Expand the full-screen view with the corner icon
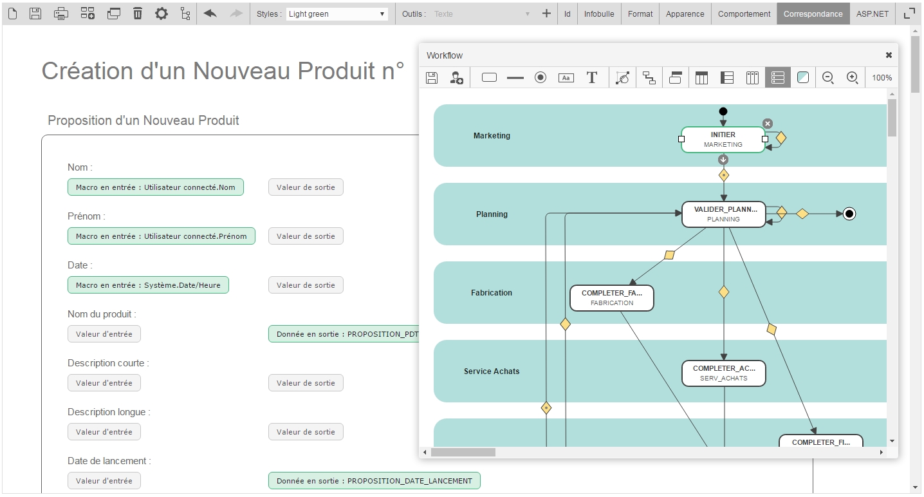 pyautogui.click(x=909, y=14)
